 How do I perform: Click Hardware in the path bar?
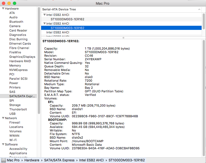pyautogui.click(x=32, y=160)
